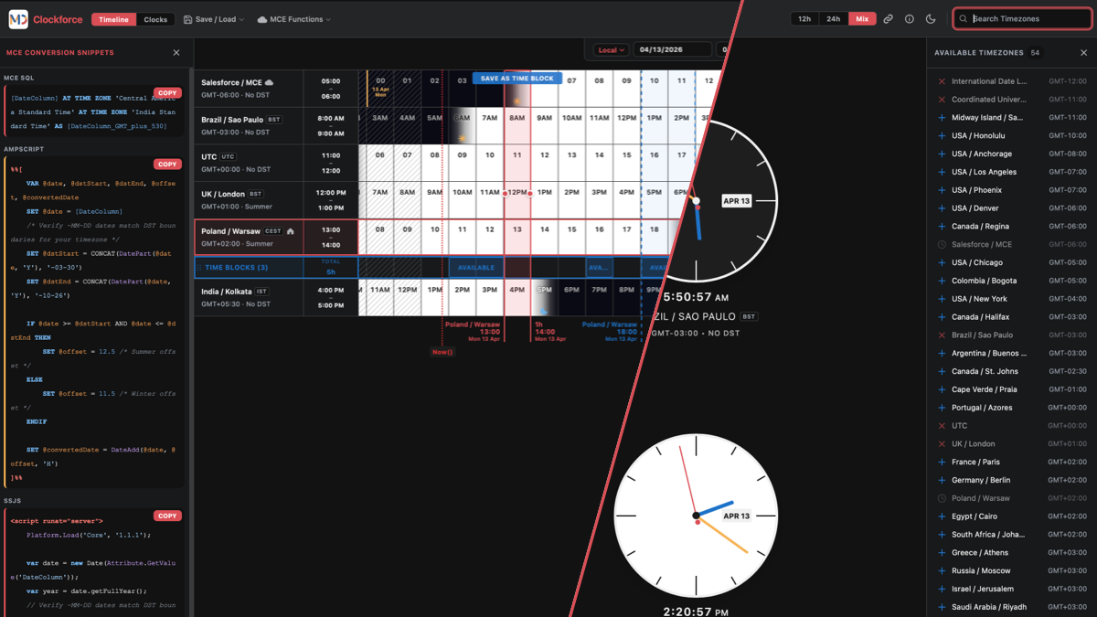Click home icon on Poland / Warsaw row
The width and height of the screenshot is (1097, 617).
tap(291, 231)
